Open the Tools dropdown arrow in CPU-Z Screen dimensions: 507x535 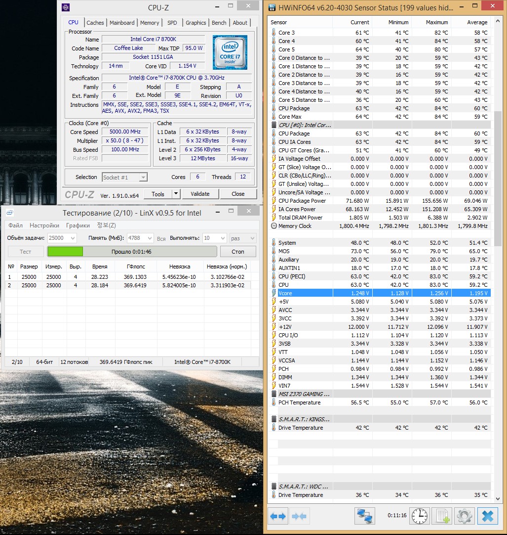[x=176, y=194]
